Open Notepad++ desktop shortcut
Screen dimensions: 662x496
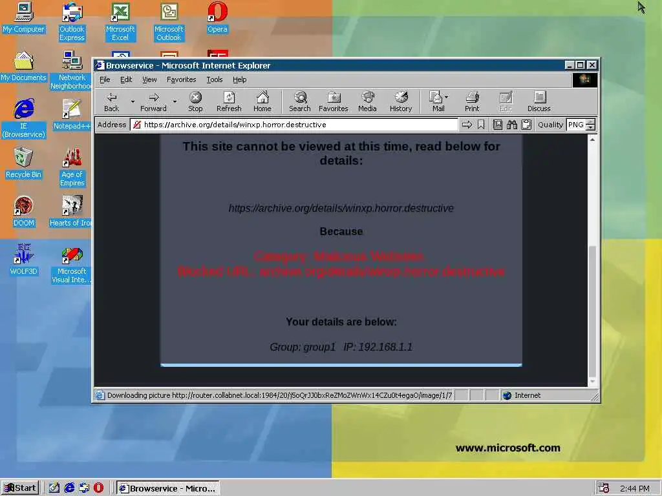click(72, 114)
